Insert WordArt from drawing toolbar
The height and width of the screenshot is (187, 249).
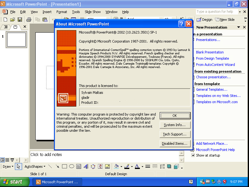pos(86,166)
